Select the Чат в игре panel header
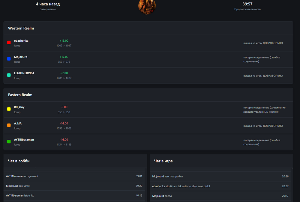The image size is (300, 202). coord(163,161)
